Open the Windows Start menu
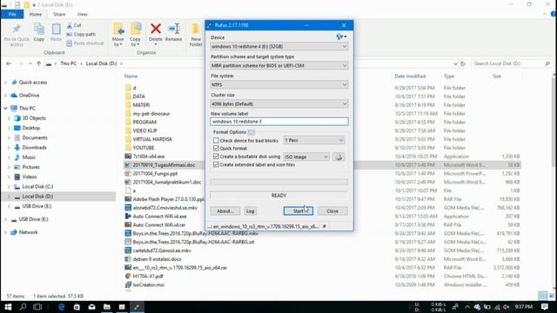557x313 pixels. point(8,307)
